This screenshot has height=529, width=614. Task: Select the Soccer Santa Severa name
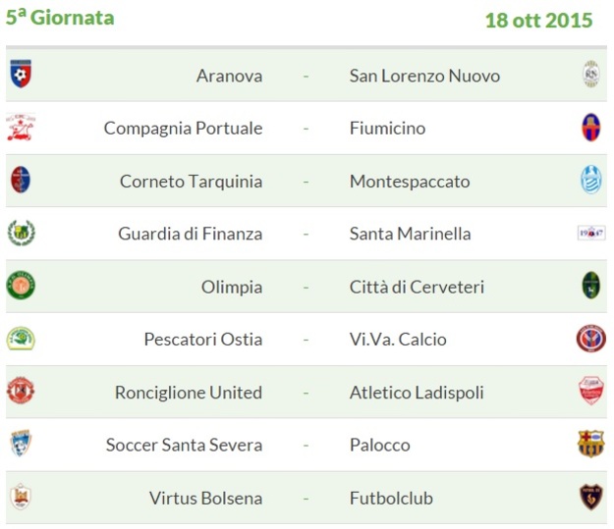(184, 445)
